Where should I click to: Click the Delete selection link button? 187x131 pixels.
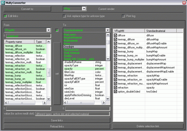[148, 126]
